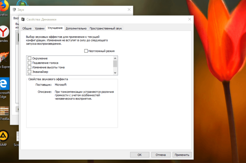The height and width of the screenshot is (163, 246).
Task: Confirm with the OK button
Action: tap(139, 155)
